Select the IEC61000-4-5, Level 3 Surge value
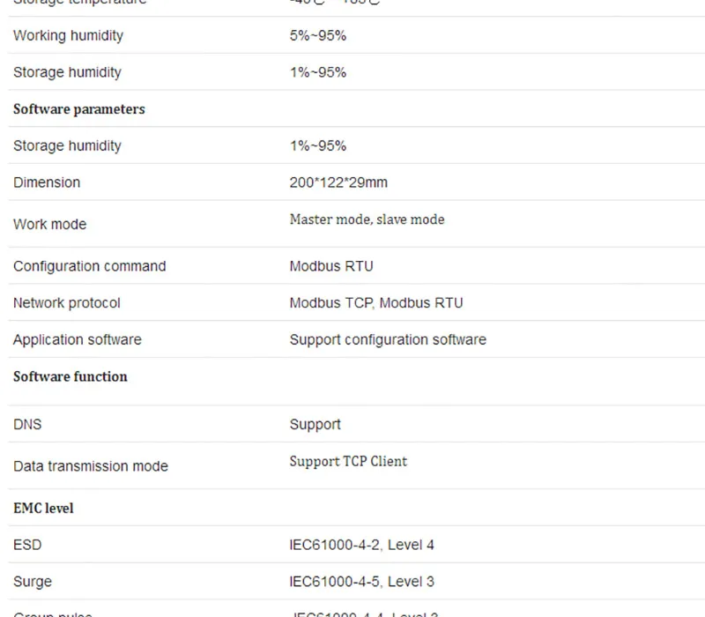The width and height of the screenshot is (705, 617). (362, 582)
